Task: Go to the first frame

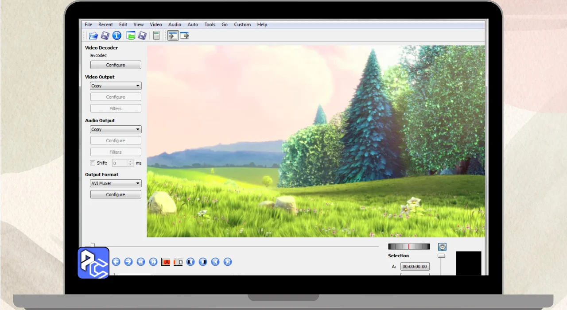Action: tap(215, 262)
